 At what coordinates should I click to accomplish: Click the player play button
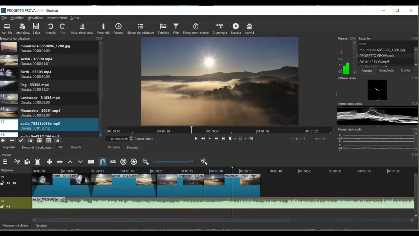pyautogui.click(x=209, y=139)
